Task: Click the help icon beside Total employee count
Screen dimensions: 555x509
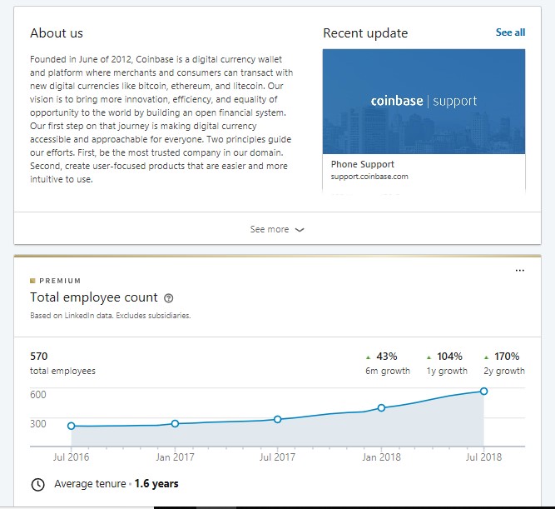Action: tap(168, 298)
